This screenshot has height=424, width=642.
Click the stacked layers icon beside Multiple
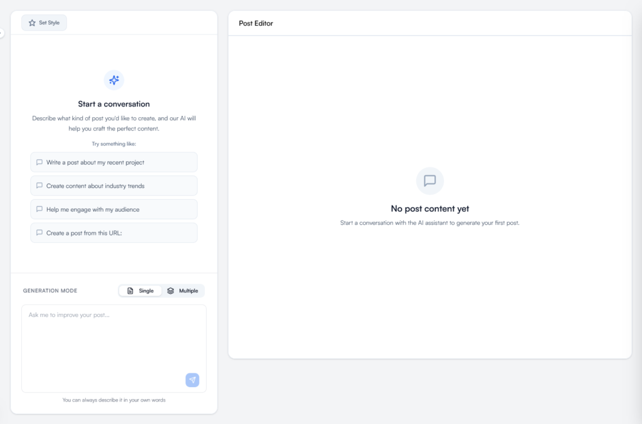pyautogui.click(x=171, y=290)
